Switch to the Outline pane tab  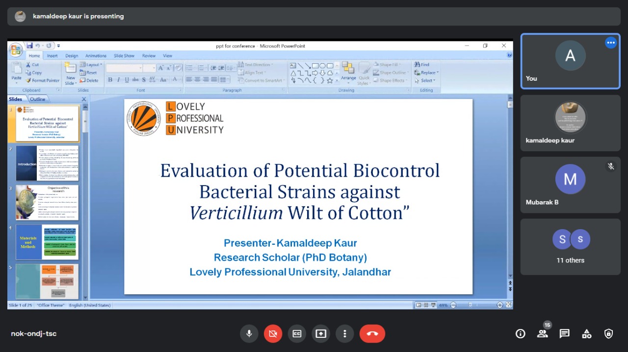click(x=37, y=99)
